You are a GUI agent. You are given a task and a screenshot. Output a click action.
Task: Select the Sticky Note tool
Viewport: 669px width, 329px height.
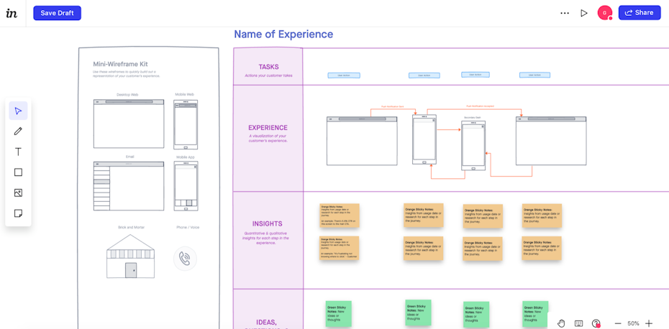[x=18, y=213]
